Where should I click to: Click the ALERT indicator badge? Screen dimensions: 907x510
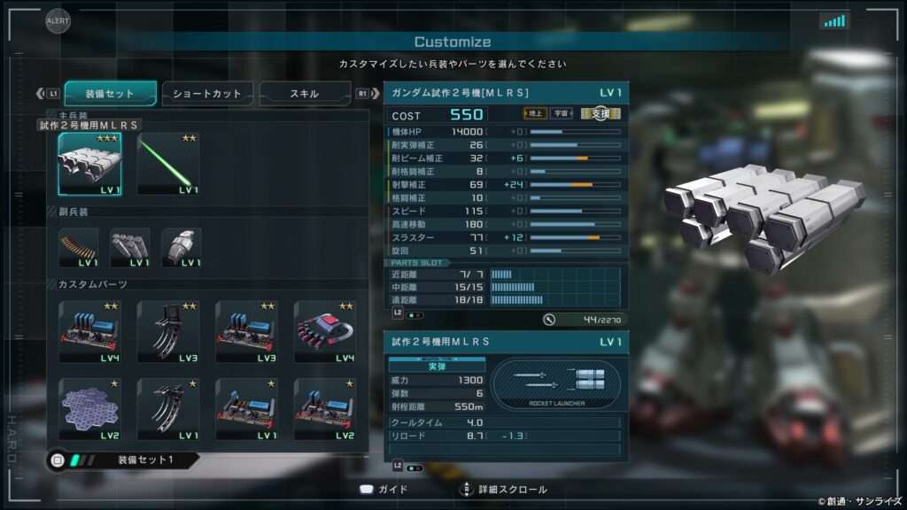(58, 21)
